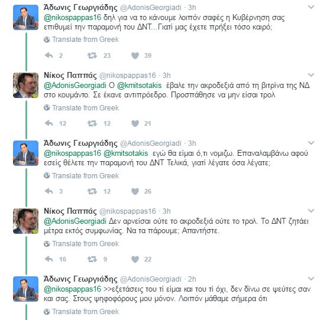This screenshot has width=327, height=320.
Task: Retweet the tweet showing 9 retweets
Action: tap(92, 259)
